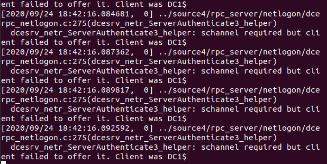Click the debug level "0]" after timestamp 18:42:16.092592
Screen dimensions: 327x164
pyautogui.click(x=148, y=128)
